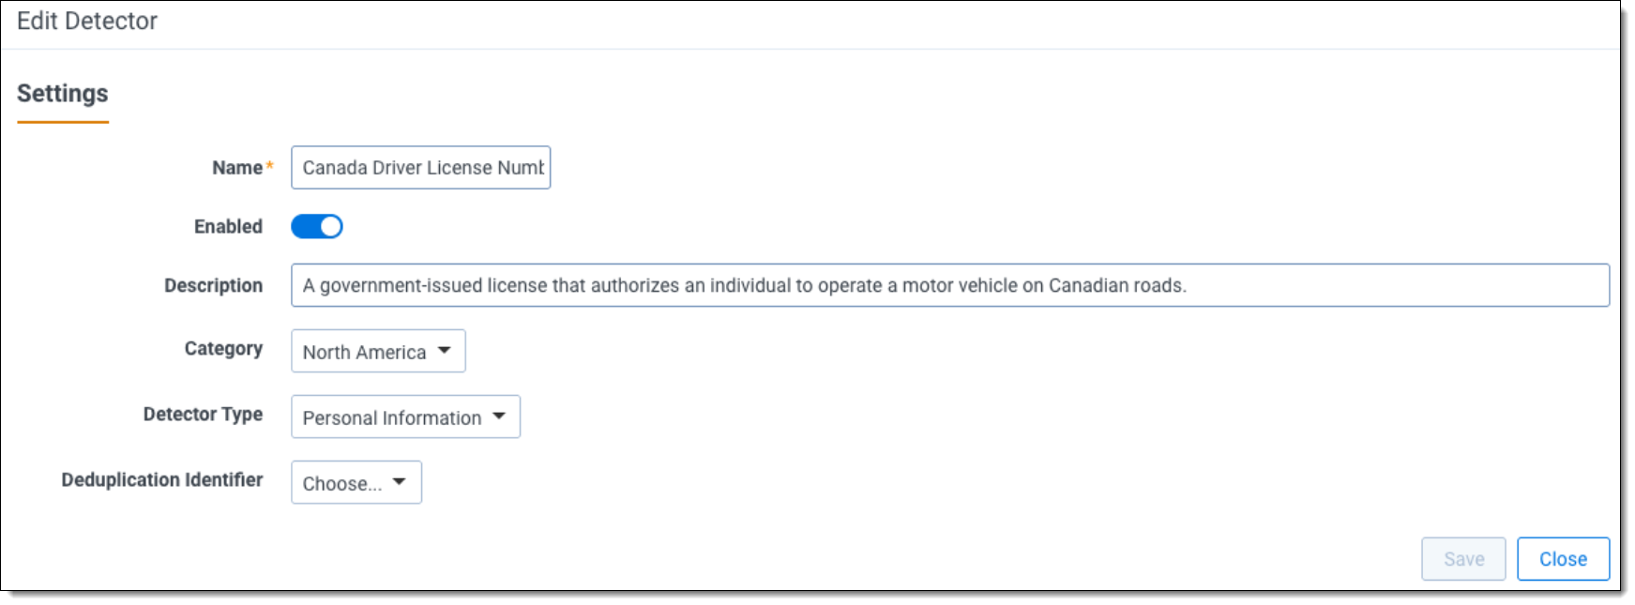Click the Category dropdown caret arrow
1635x605 pixels.
coord(445,351)
